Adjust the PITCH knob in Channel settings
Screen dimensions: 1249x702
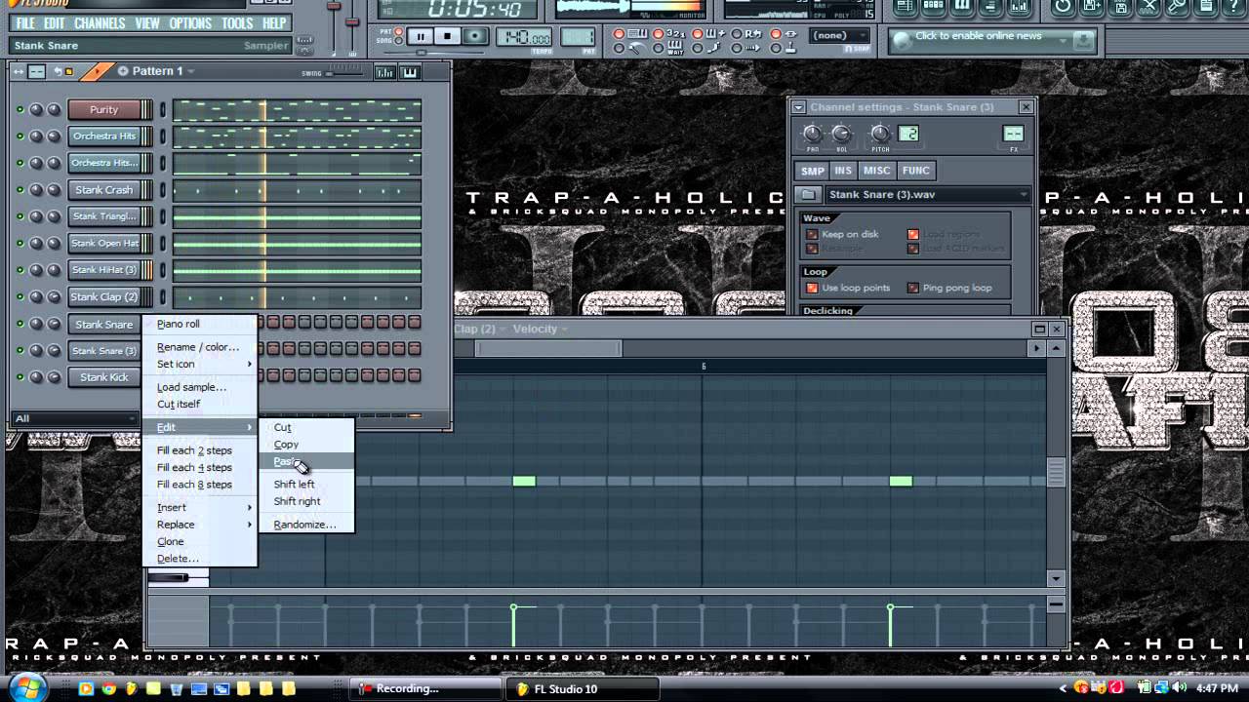pyautogui.click(x=880, y=134)
